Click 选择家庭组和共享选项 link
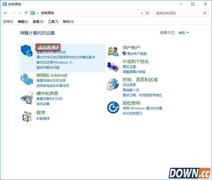Viewport: 212px width, 180px height. tap(53, 86)
